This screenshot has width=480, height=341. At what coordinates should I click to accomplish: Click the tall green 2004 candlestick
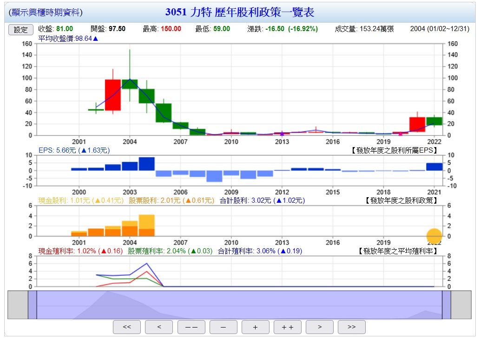click(130, 84)
